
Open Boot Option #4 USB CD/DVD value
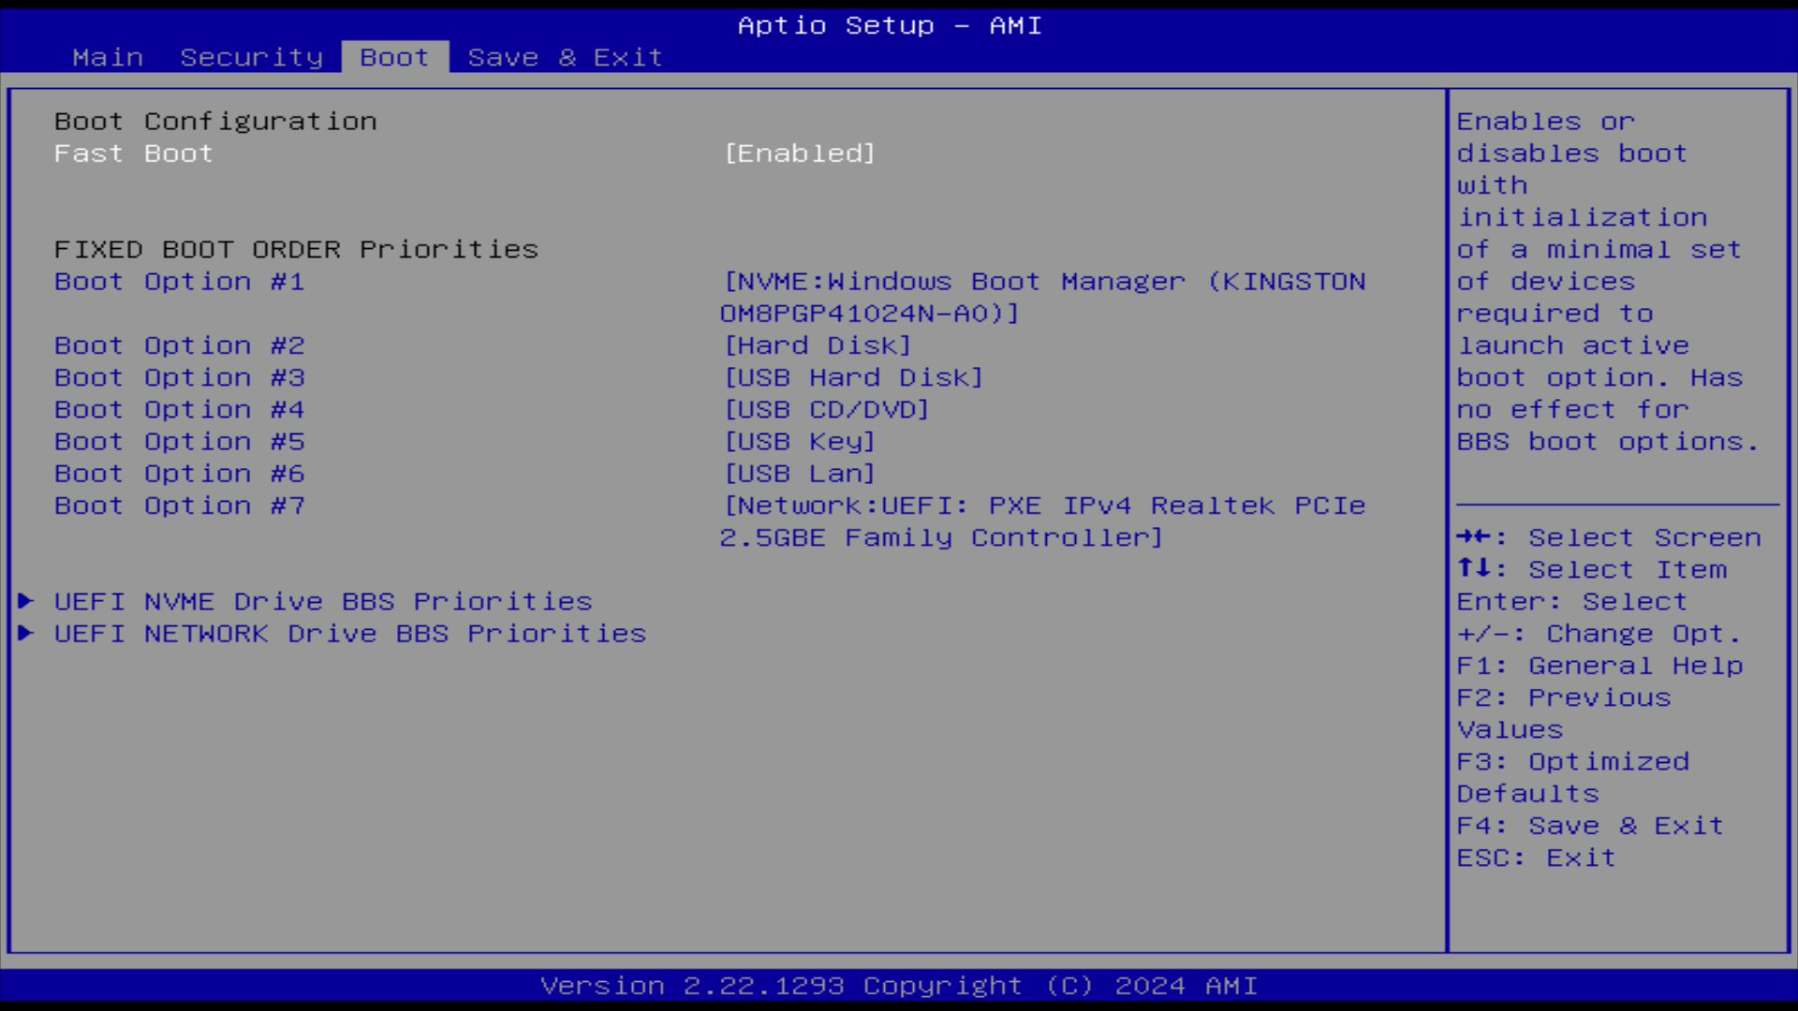tap(826, 409)
